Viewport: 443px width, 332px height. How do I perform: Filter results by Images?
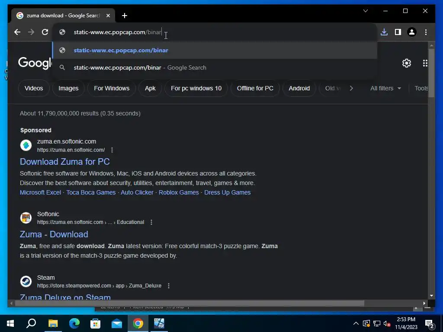coord(68,88)
